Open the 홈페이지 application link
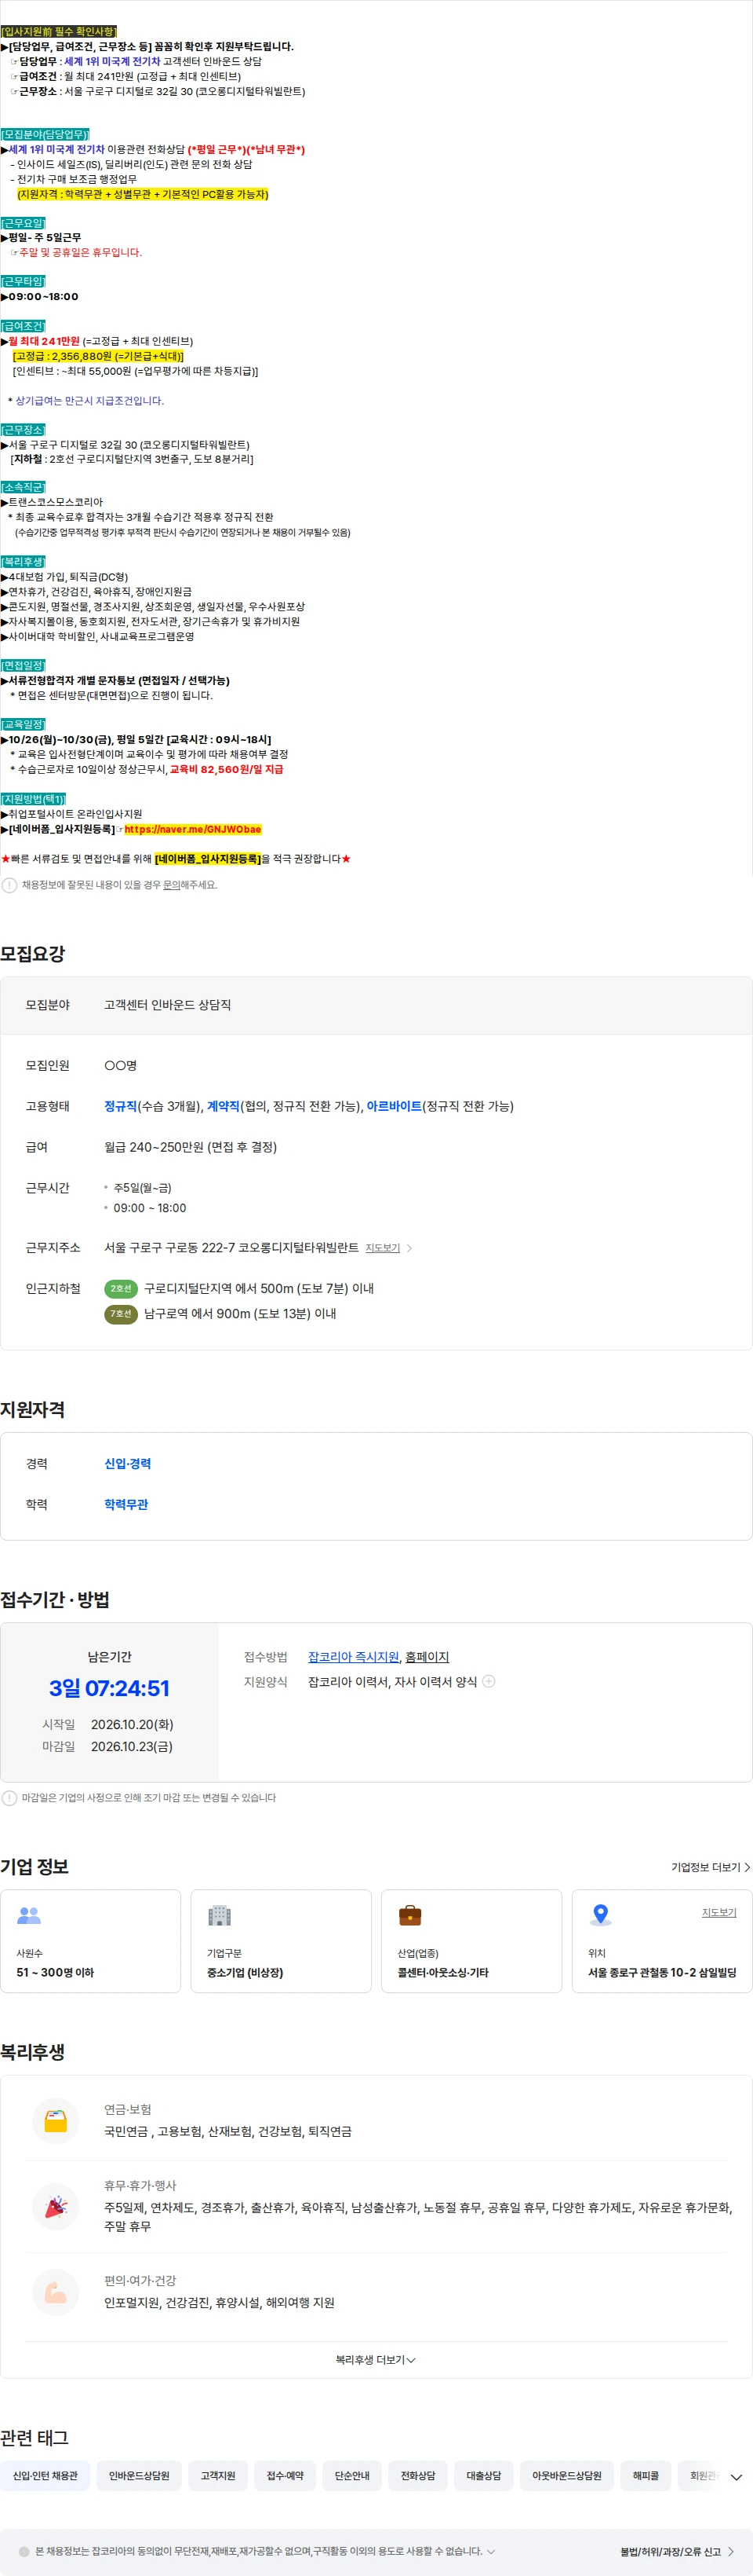Screen dimensions: 753x2576 click(x=427, y=1657)
